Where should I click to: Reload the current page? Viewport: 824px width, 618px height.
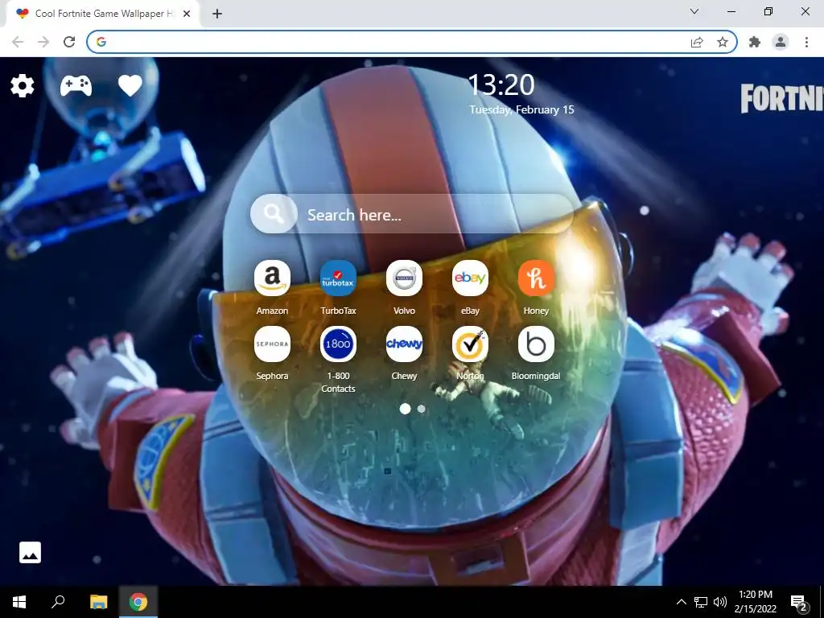tap(69, 42)
